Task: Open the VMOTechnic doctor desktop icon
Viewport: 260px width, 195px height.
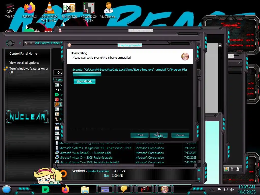Action: [x=108, y=10]
